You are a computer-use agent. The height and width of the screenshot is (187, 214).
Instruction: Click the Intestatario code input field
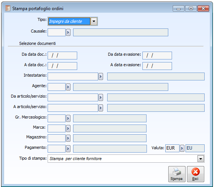(73, 77)
